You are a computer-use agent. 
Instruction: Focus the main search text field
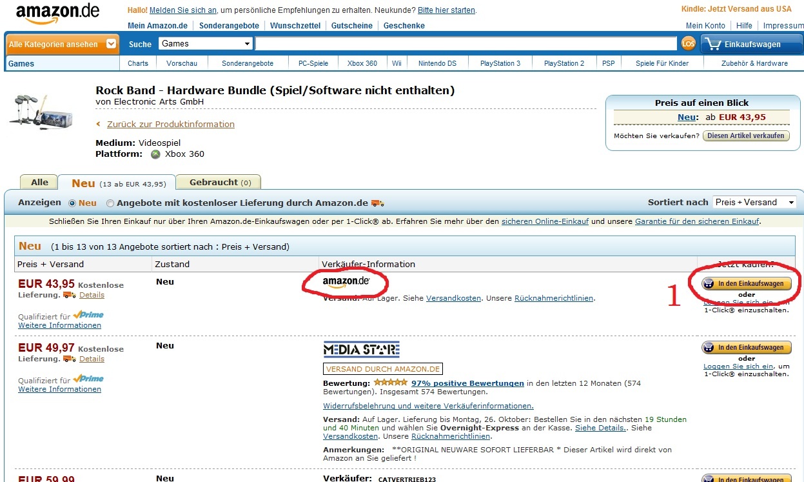pyautogui.click(x=466, y=44)
